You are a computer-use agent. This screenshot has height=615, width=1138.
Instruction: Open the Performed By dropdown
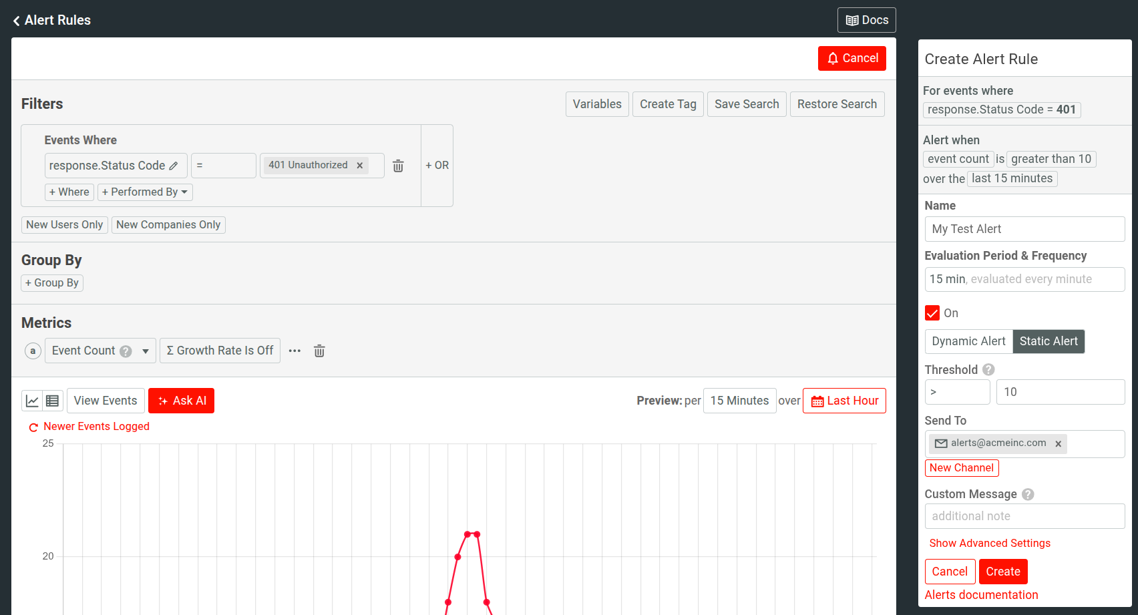(x=145, y=192)
